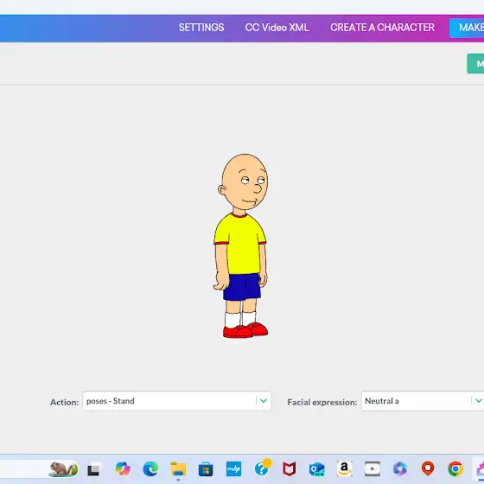
Task: Expand the Action dropdown chevron arrow
Action: [264, 401]
